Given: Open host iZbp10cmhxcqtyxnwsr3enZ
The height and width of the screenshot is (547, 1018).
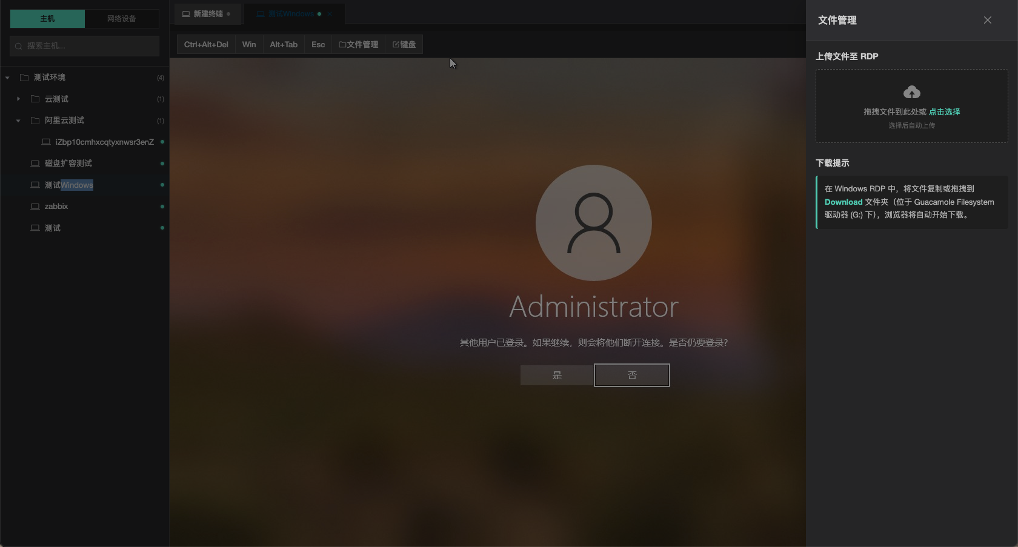Looking at the screenshot, I should tap(105, 142).
